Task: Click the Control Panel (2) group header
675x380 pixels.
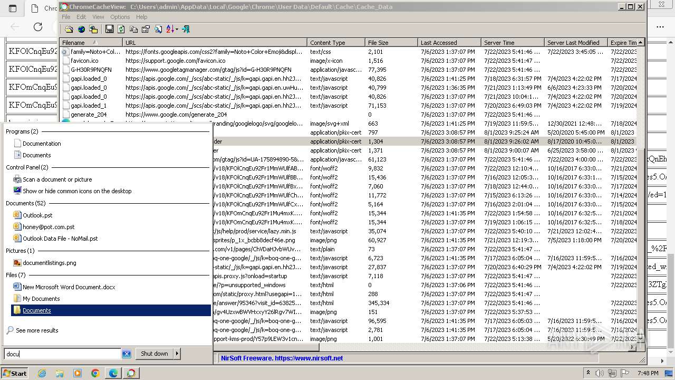Action: (x=27, y=167)
